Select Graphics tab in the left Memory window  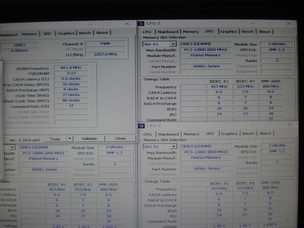(x=66, y=33)
